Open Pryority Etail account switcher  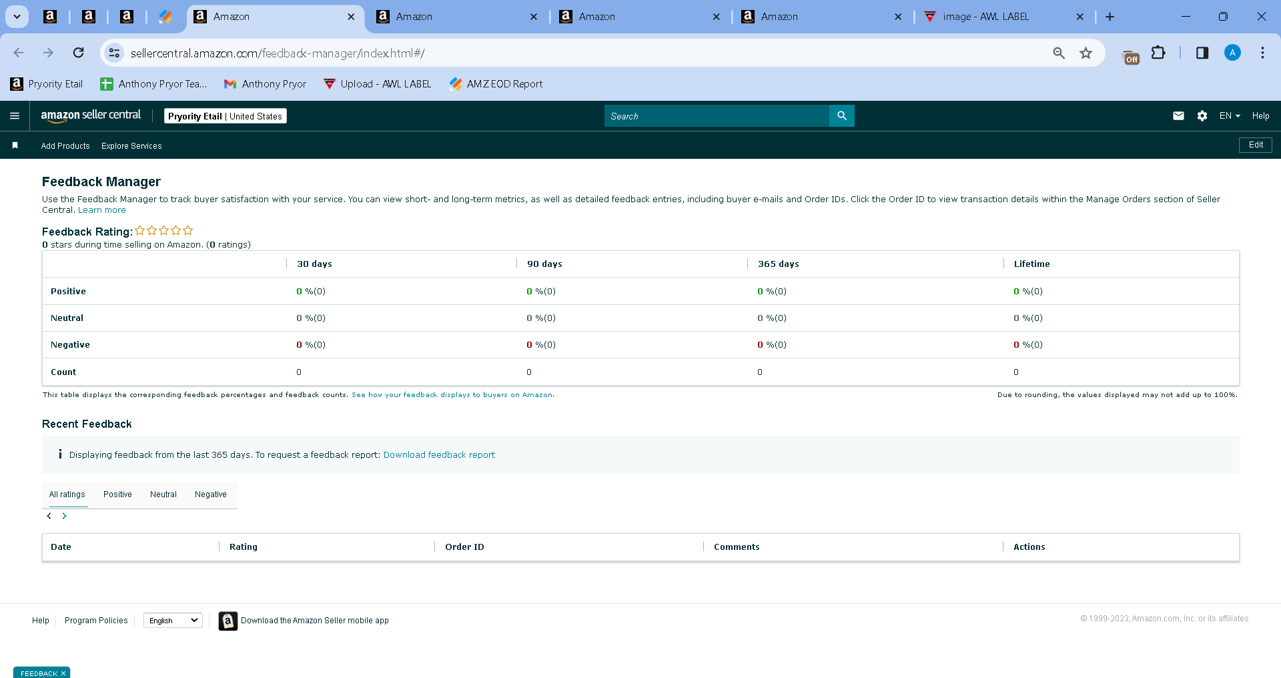tap(226, 116)
